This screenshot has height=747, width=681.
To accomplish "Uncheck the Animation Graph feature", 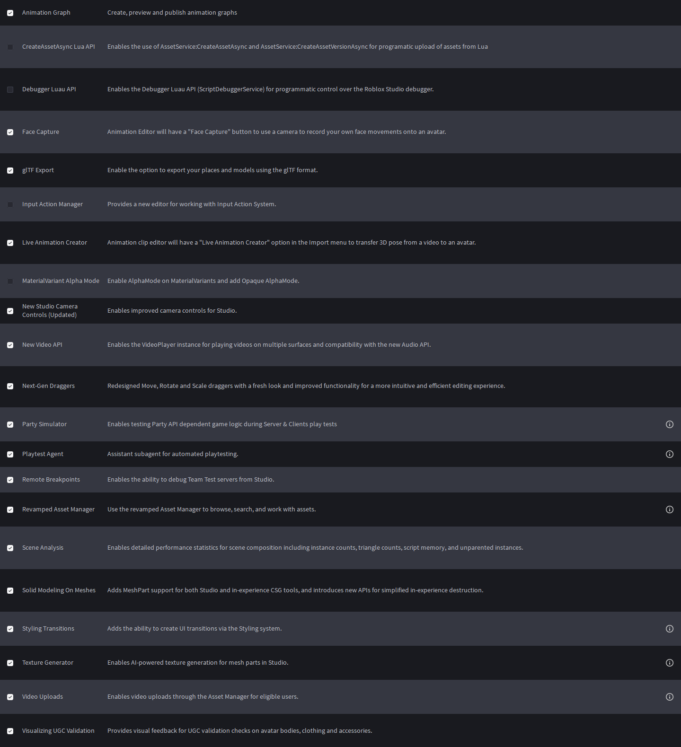I will pyautogui.click(x=10, y=13).
